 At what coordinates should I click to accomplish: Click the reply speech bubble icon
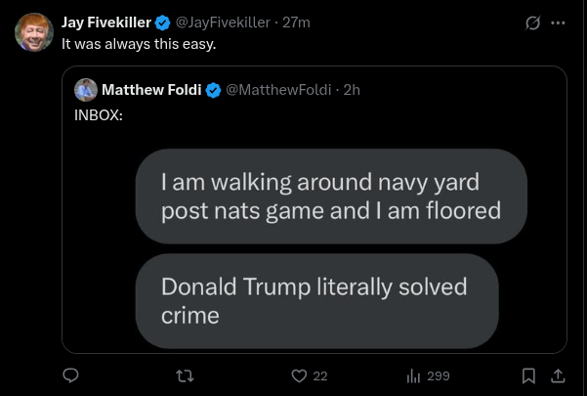(70, 375)
